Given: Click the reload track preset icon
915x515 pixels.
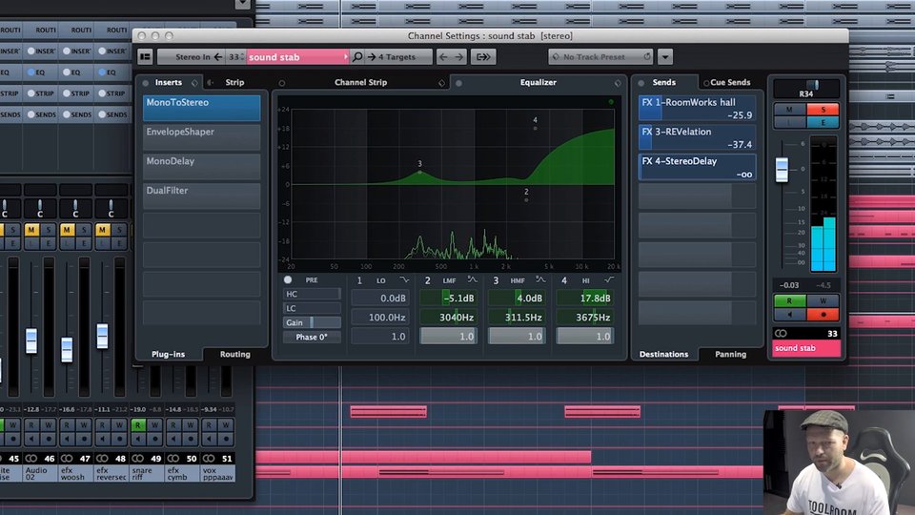Looking at the screenshot, I should 647,56.
